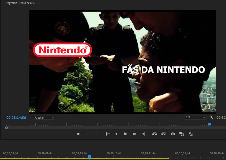Click the current timecode 00;28;14;56
This screenshot has width=226, height=160.
click(x=16, y=118)
